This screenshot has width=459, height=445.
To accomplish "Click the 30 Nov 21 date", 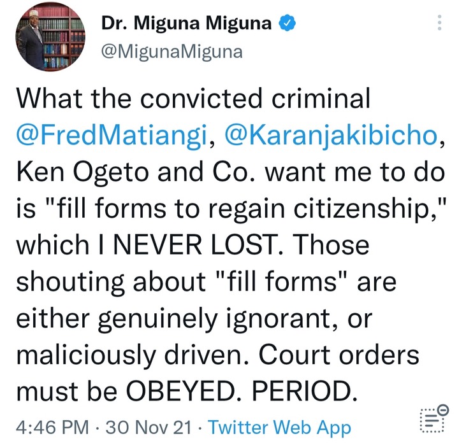I will (149, 427).
